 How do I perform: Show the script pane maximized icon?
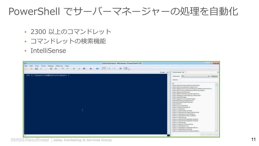click(114, 68)
